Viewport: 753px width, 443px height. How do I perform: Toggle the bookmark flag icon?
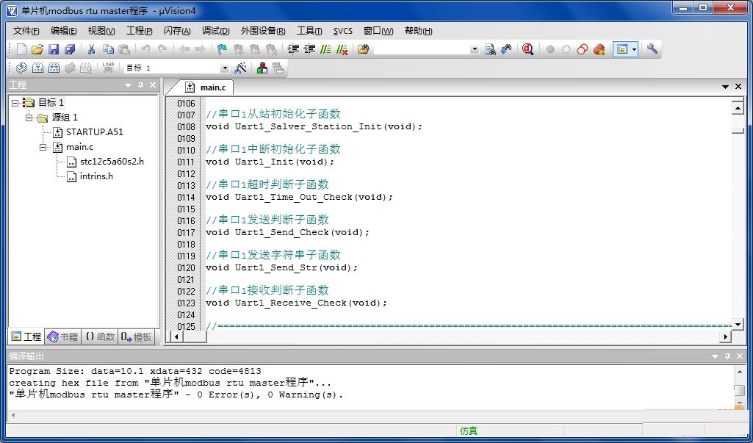point(222,49)
